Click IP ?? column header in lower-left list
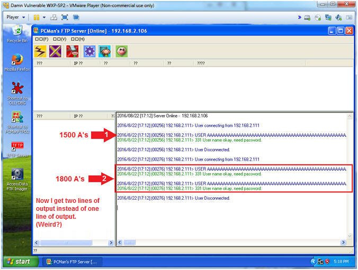Viewport: 358px width, 270px height. coord(89,116)
